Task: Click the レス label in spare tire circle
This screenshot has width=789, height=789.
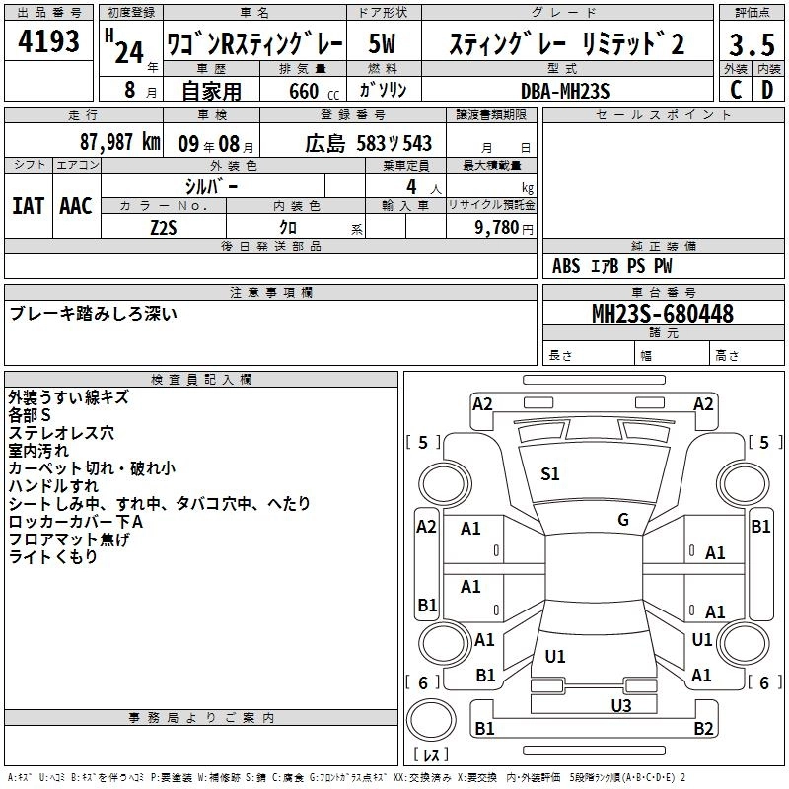Action: [x=431, y=756]
